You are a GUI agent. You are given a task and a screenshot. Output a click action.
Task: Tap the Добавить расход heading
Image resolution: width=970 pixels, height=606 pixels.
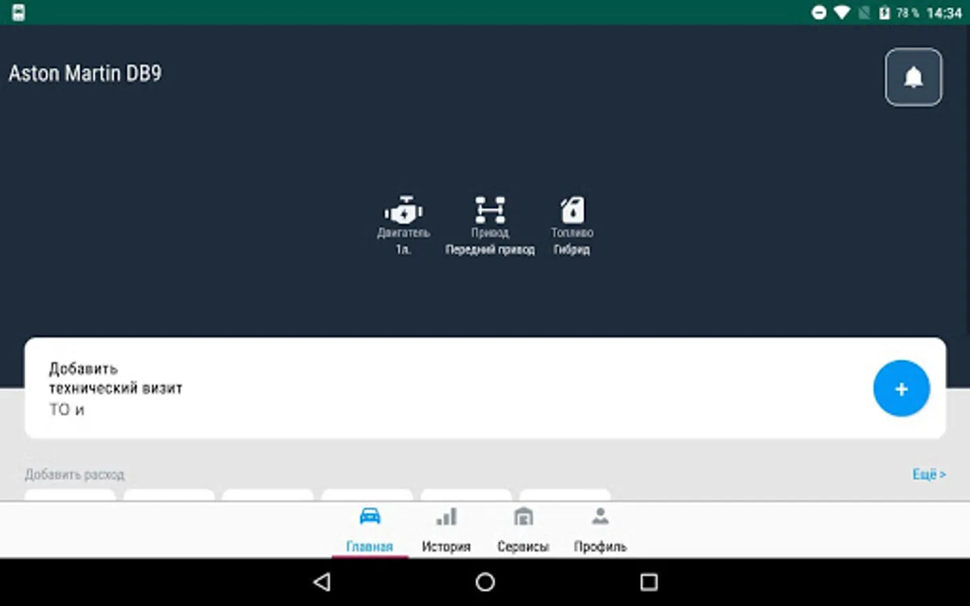(x=75, y=475)
